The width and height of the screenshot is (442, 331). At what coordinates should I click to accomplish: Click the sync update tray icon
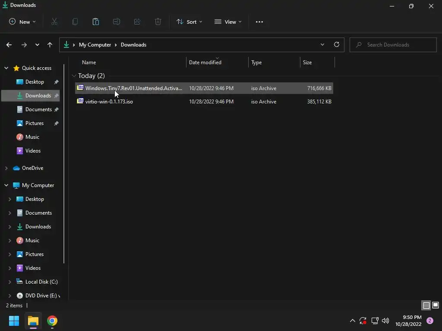pos(363,321)
